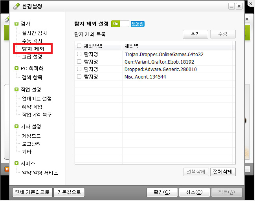Select the 기타 설정 category heading

[x=31, y=126]
